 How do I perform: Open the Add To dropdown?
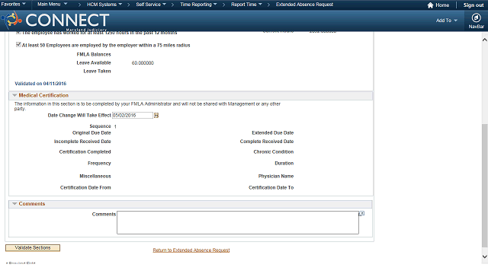click(447, 21)
